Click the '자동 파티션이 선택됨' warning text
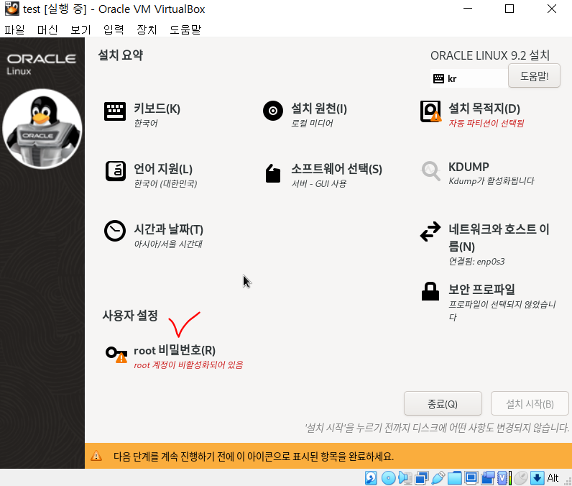 click(x=486, y=124)
